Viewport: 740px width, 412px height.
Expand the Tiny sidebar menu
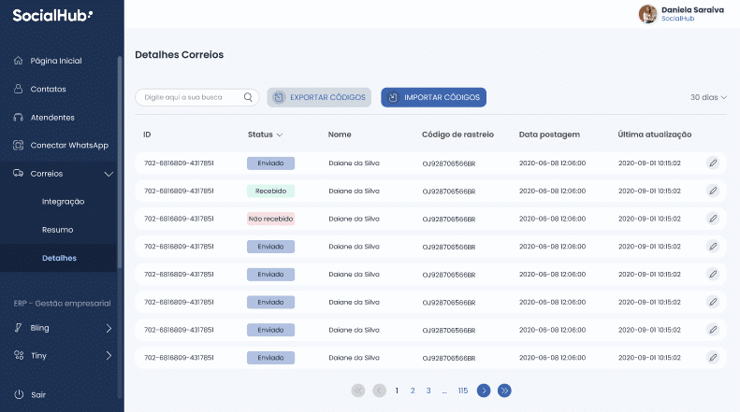(x=109, y=355)
